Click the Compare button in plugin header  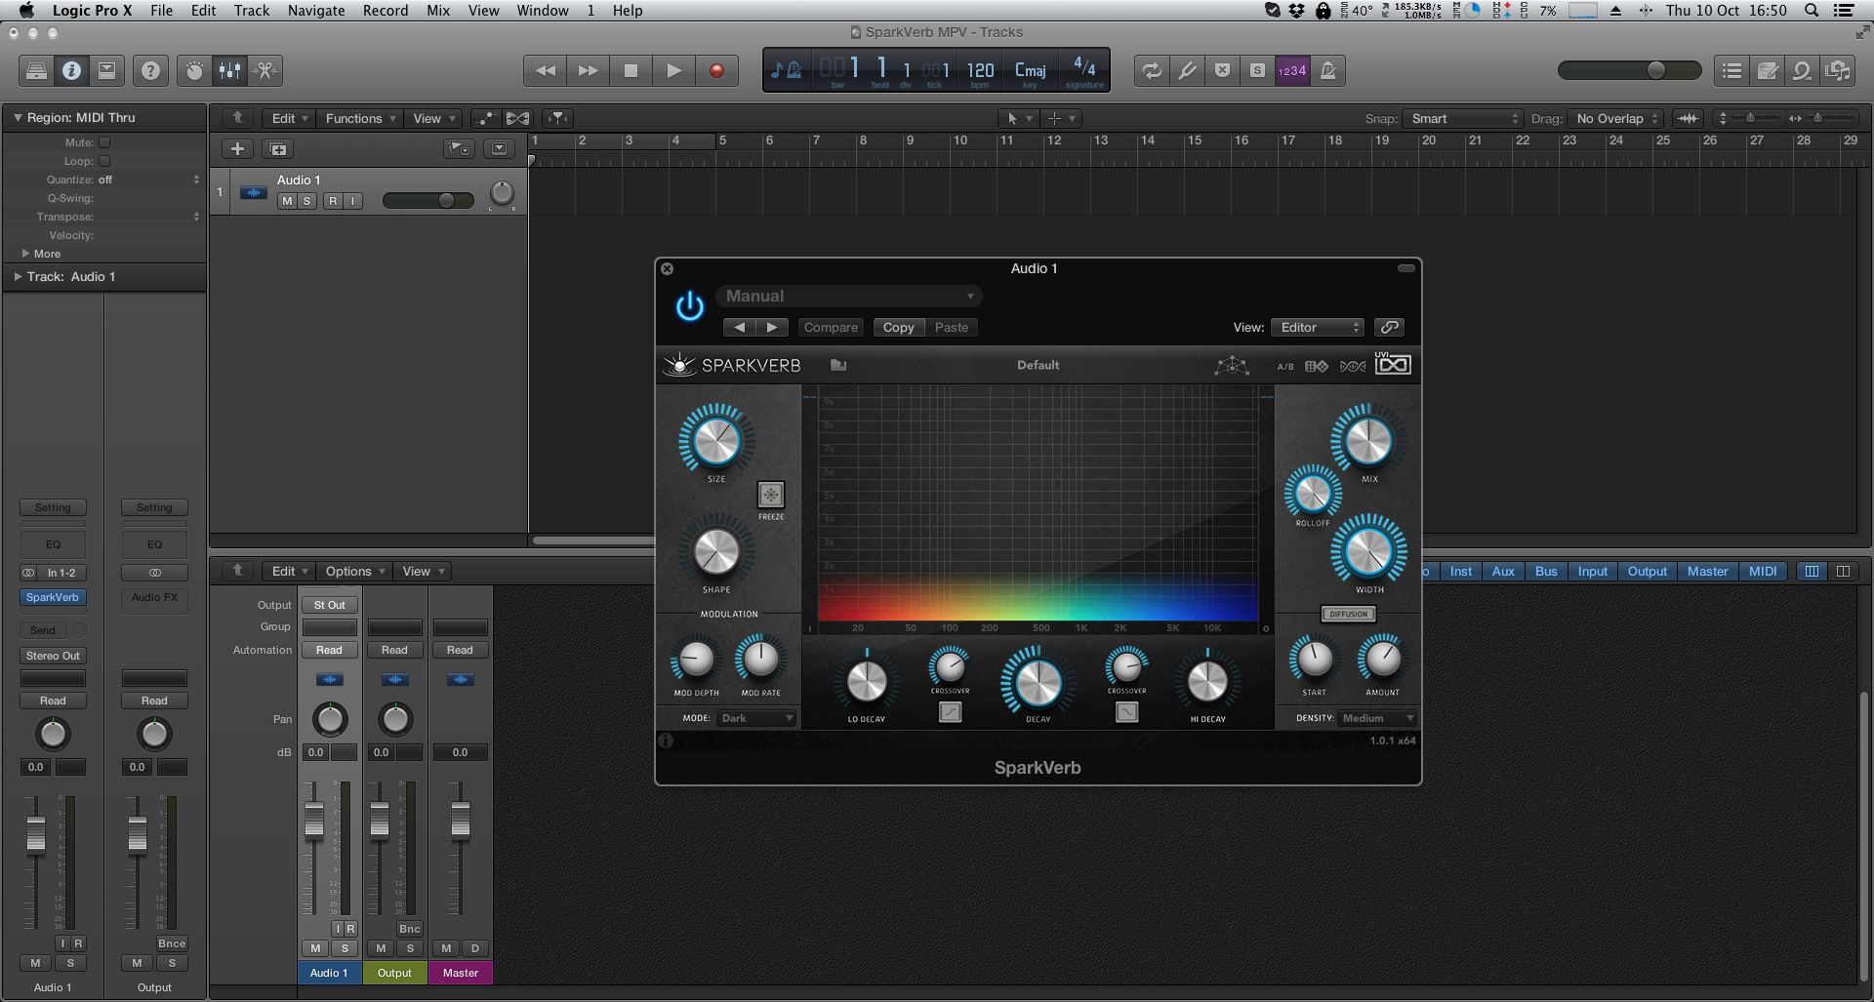[x=831, y=328]
